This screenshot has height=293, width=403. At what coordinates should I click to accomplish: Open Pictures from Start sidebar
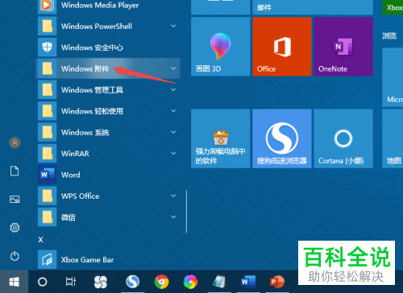pyautogui.click(x=15, y=200)
